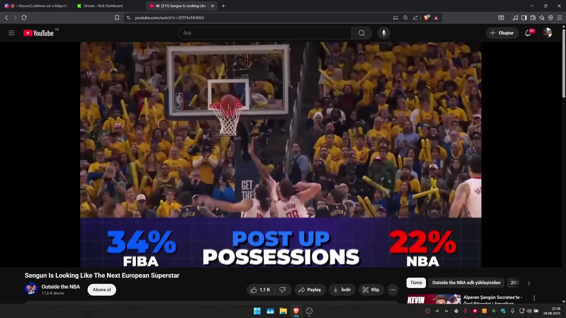Reload the page

pyautogui.click(x=24, y=18)
